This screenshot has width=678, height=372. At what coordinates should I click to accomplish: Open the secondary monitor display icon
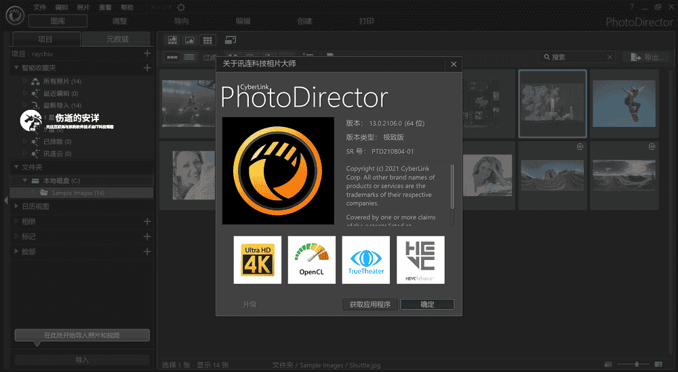tap(231, 40)
